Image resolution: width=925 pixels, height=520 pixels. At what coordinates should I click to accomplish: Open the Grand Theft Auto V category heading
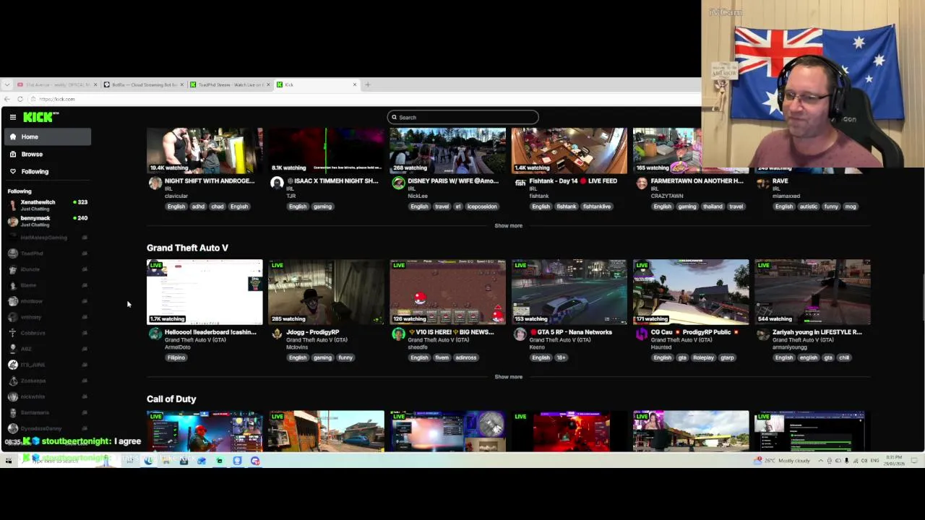187,248
